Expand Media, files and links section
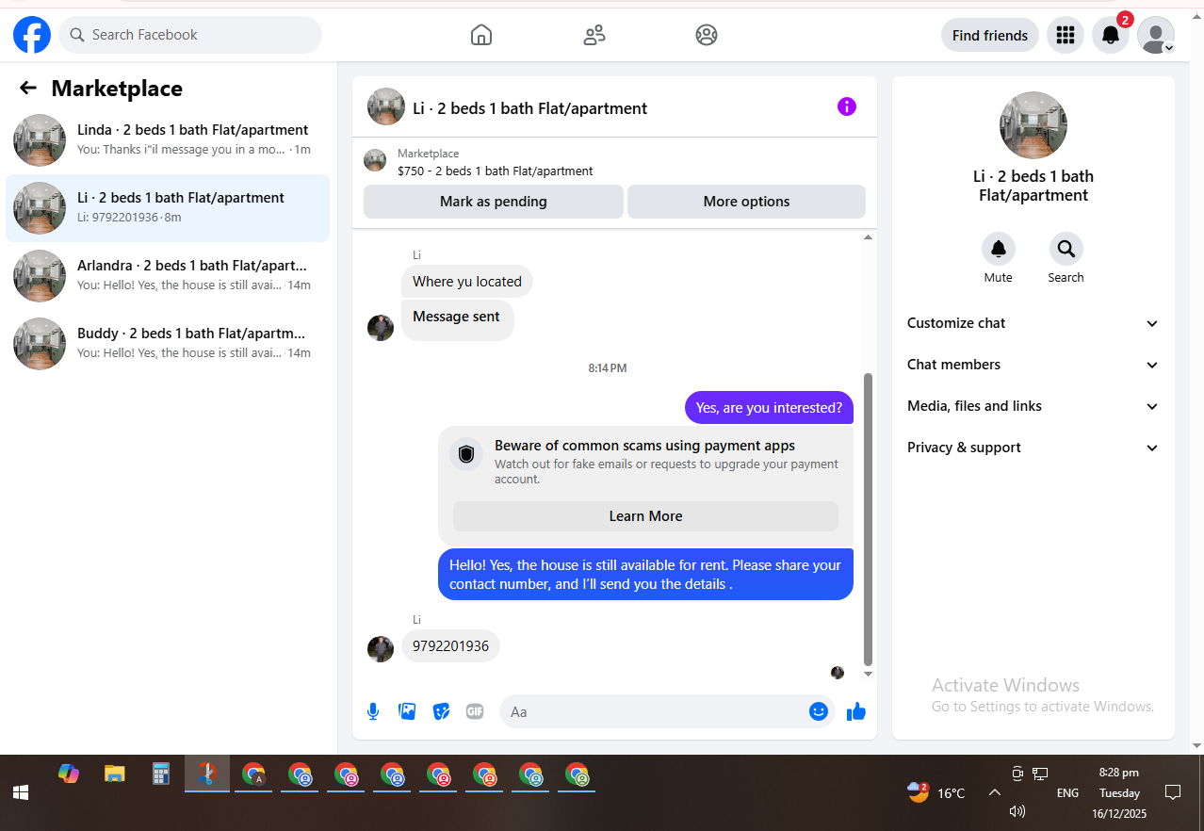Viewport: 1204px width, 831px height. 1033,406
